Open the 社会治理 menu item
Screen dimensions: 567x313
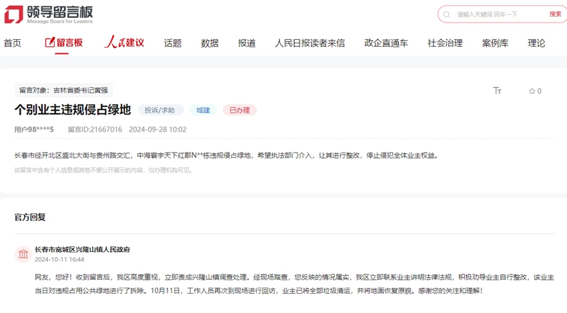(445, 43)
